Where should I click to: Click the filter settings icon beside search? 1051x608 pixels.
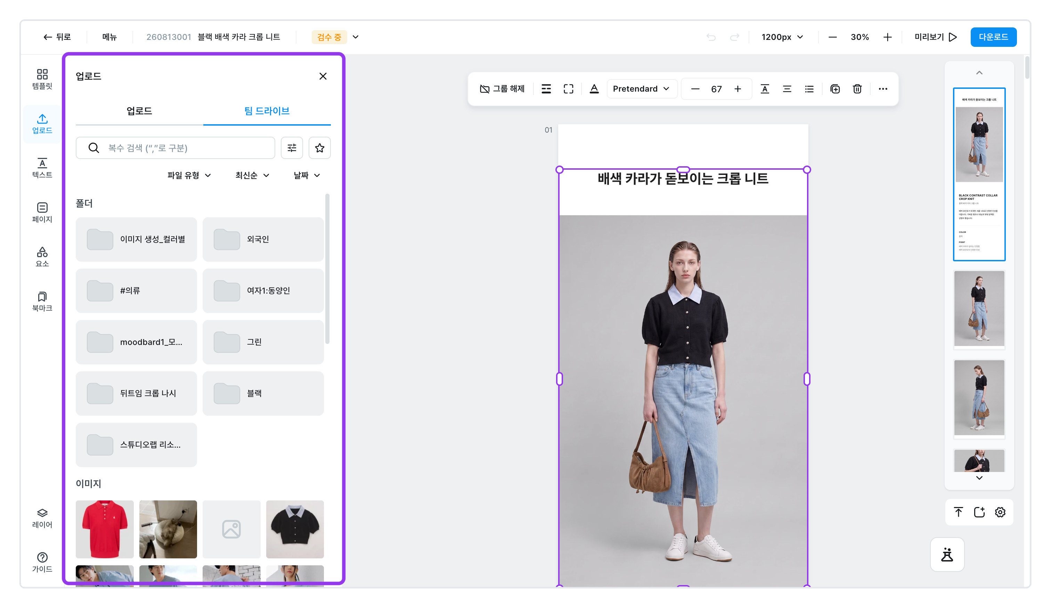(292, 148)
